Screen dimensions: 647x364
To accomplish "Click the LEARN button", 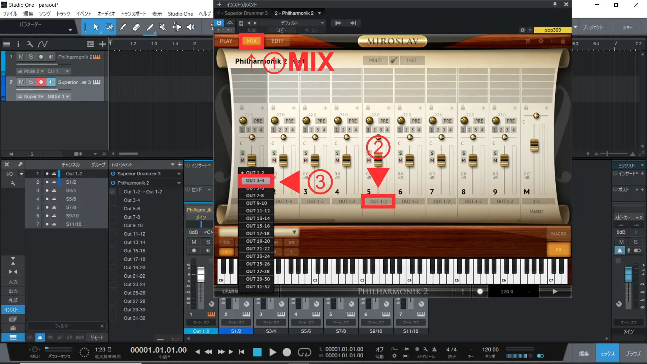I will [230, 292].
